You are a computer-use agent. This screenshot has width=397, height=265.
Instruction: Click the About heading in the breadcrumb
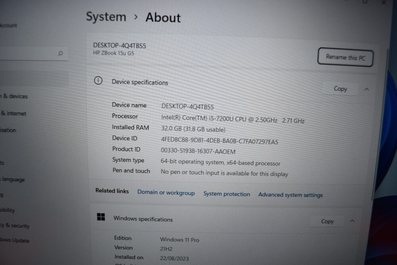[163, 17]
